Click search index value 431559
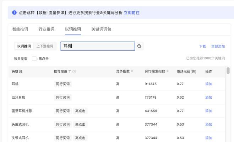This screenshot has height=142, width=234. (151, 111)
